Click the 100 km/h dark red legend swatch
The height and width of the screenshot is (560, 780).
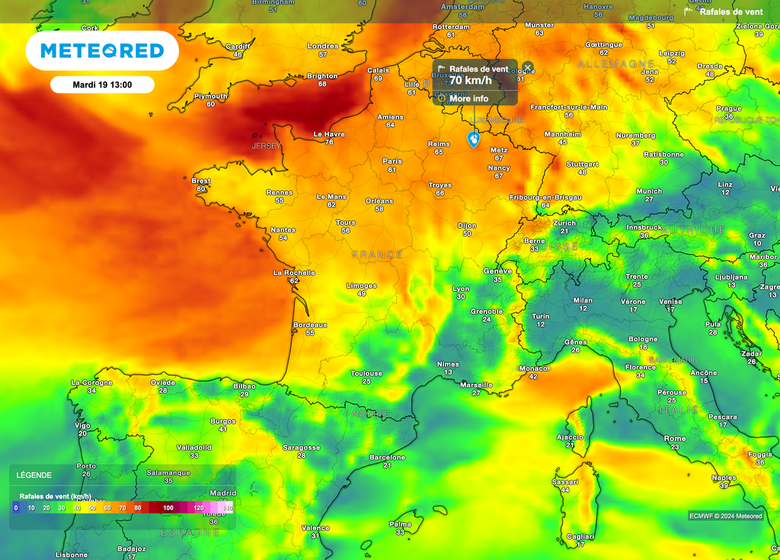tap(168, 507)
